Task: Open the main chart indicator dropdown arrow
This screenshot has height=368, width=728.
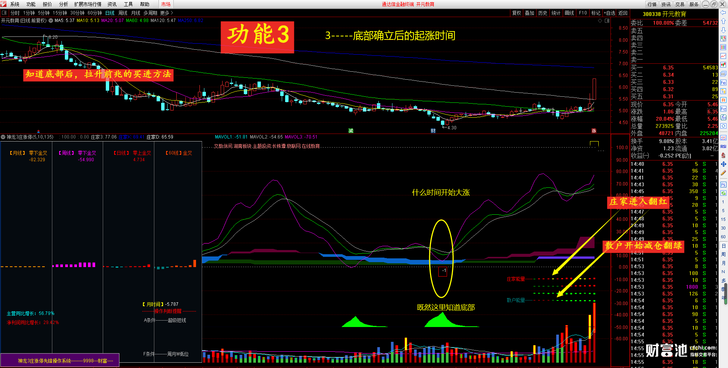Action: tap(51, 20)
